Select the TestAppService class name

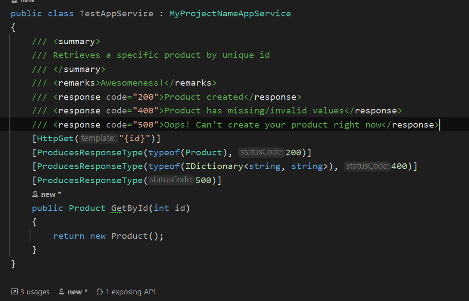point(116,13)
